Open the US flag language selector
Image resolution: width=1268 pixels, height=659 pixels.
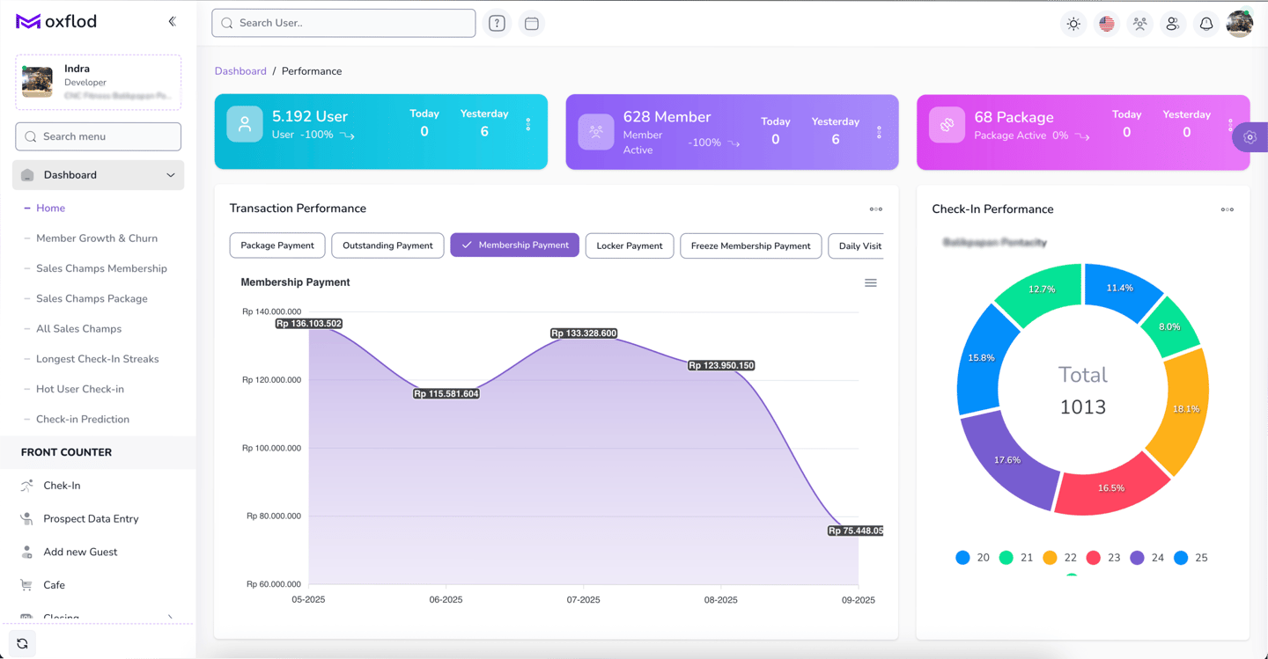point(1107,25)
